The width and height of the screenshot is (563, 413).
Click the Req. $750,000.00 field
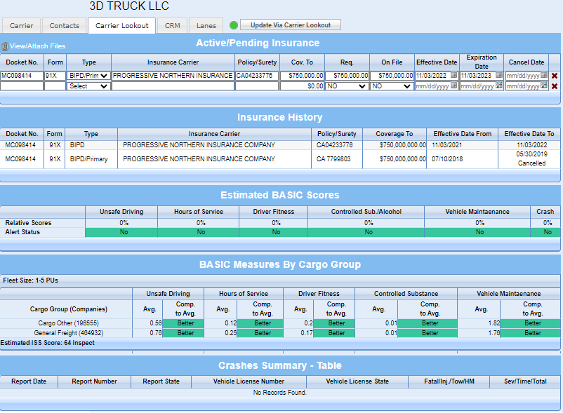[x=347, y=76]
